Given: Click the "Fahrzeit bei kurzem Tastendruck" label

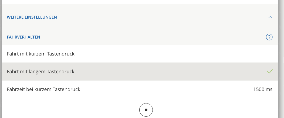Looking at the screenshot, I should pyautogui.click(x=44, y=89).
